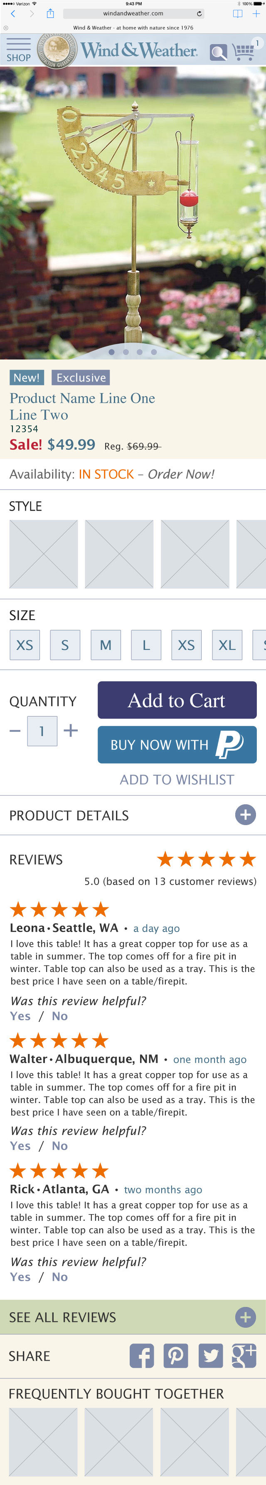The height and width of the screenshot is (1485, 266).
Task: Tap Safari share icon in browser bar
Action: tap(50, 13)
